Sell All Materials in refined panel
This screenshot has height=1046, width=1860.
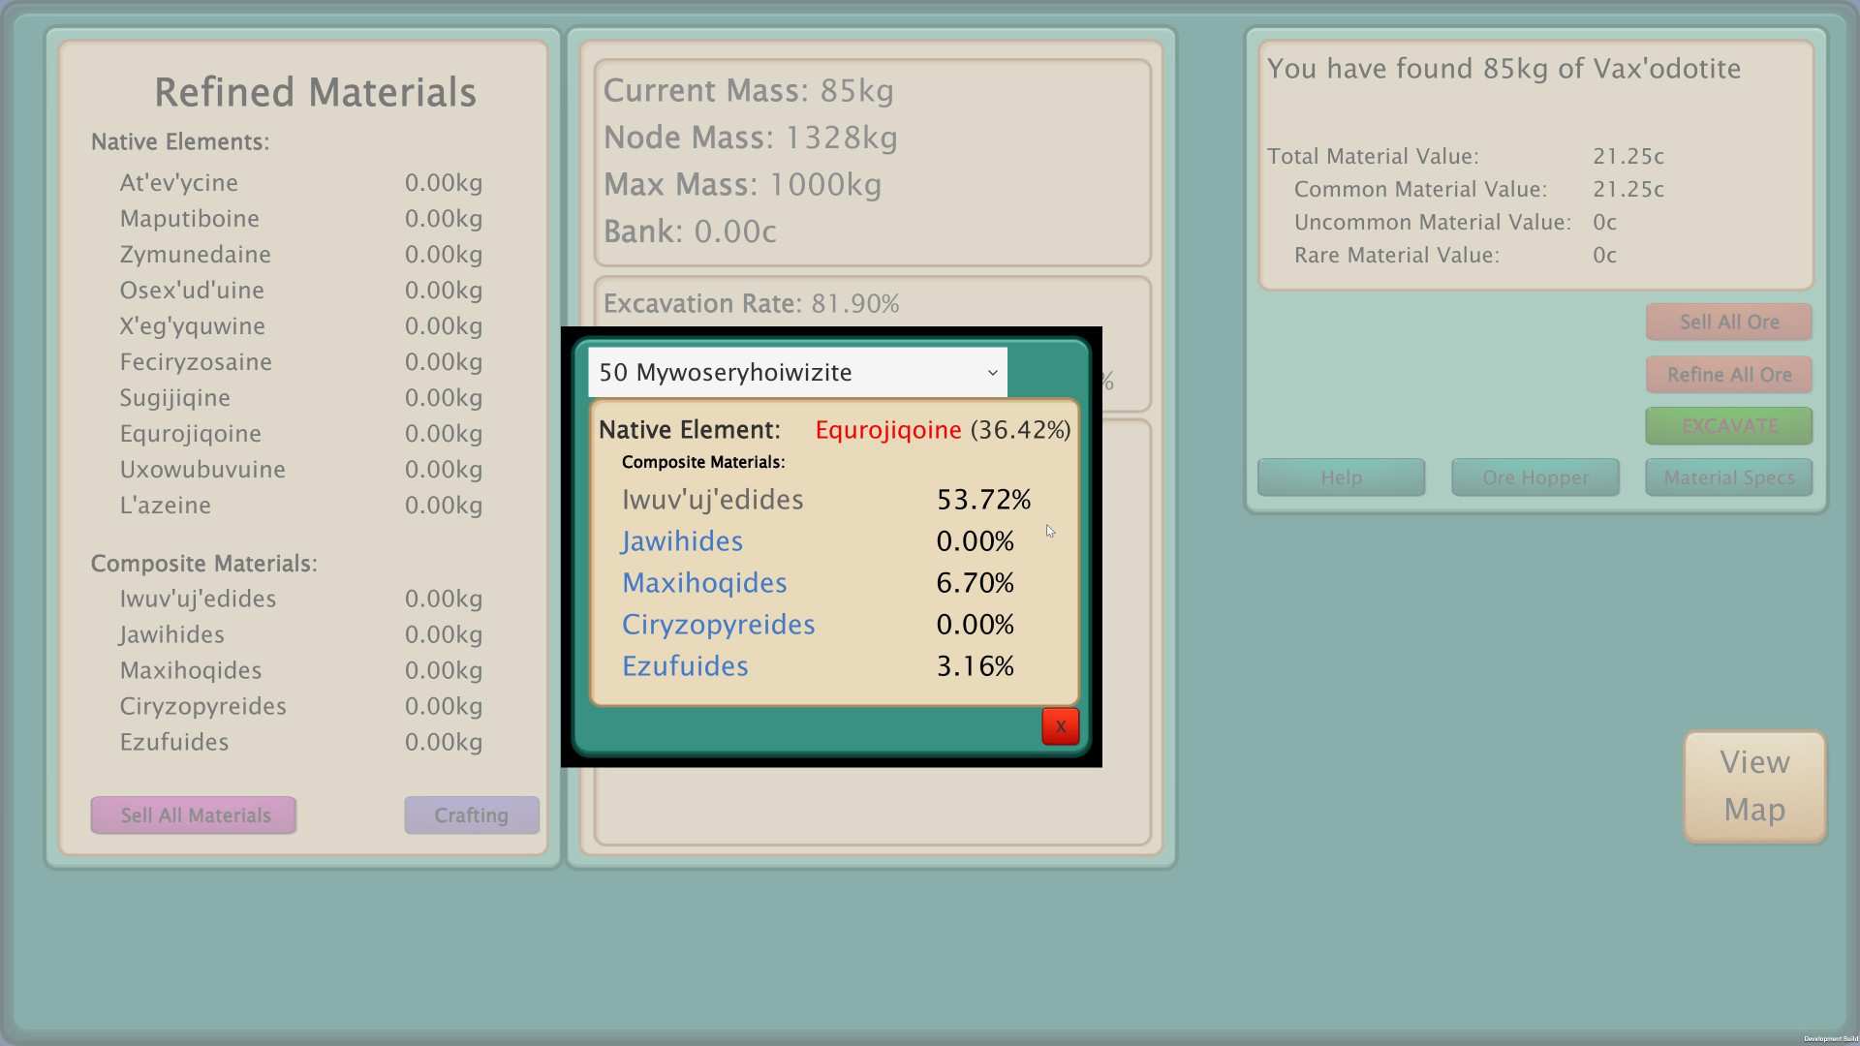tap(194, 815)
